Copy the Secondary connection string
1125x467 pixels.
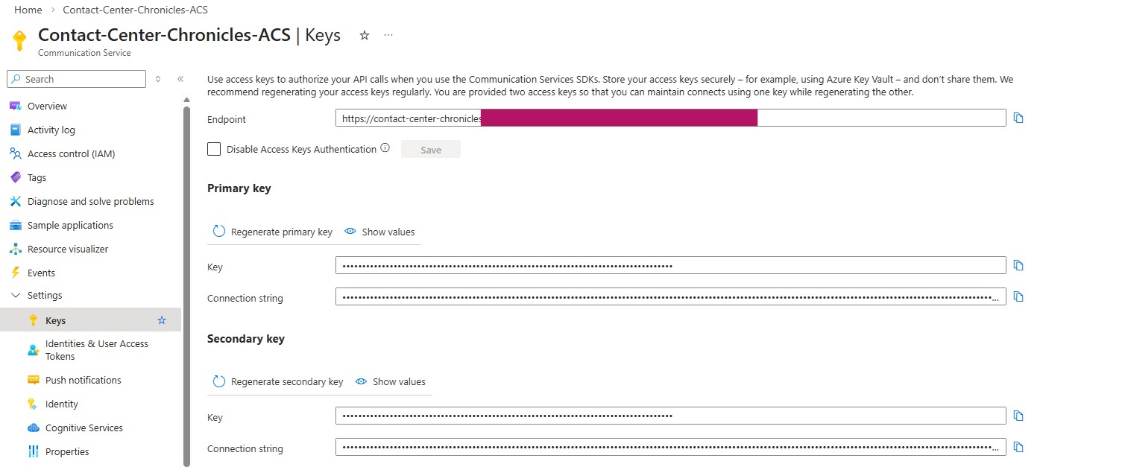pyautogui.click(x=1018, y=447)
